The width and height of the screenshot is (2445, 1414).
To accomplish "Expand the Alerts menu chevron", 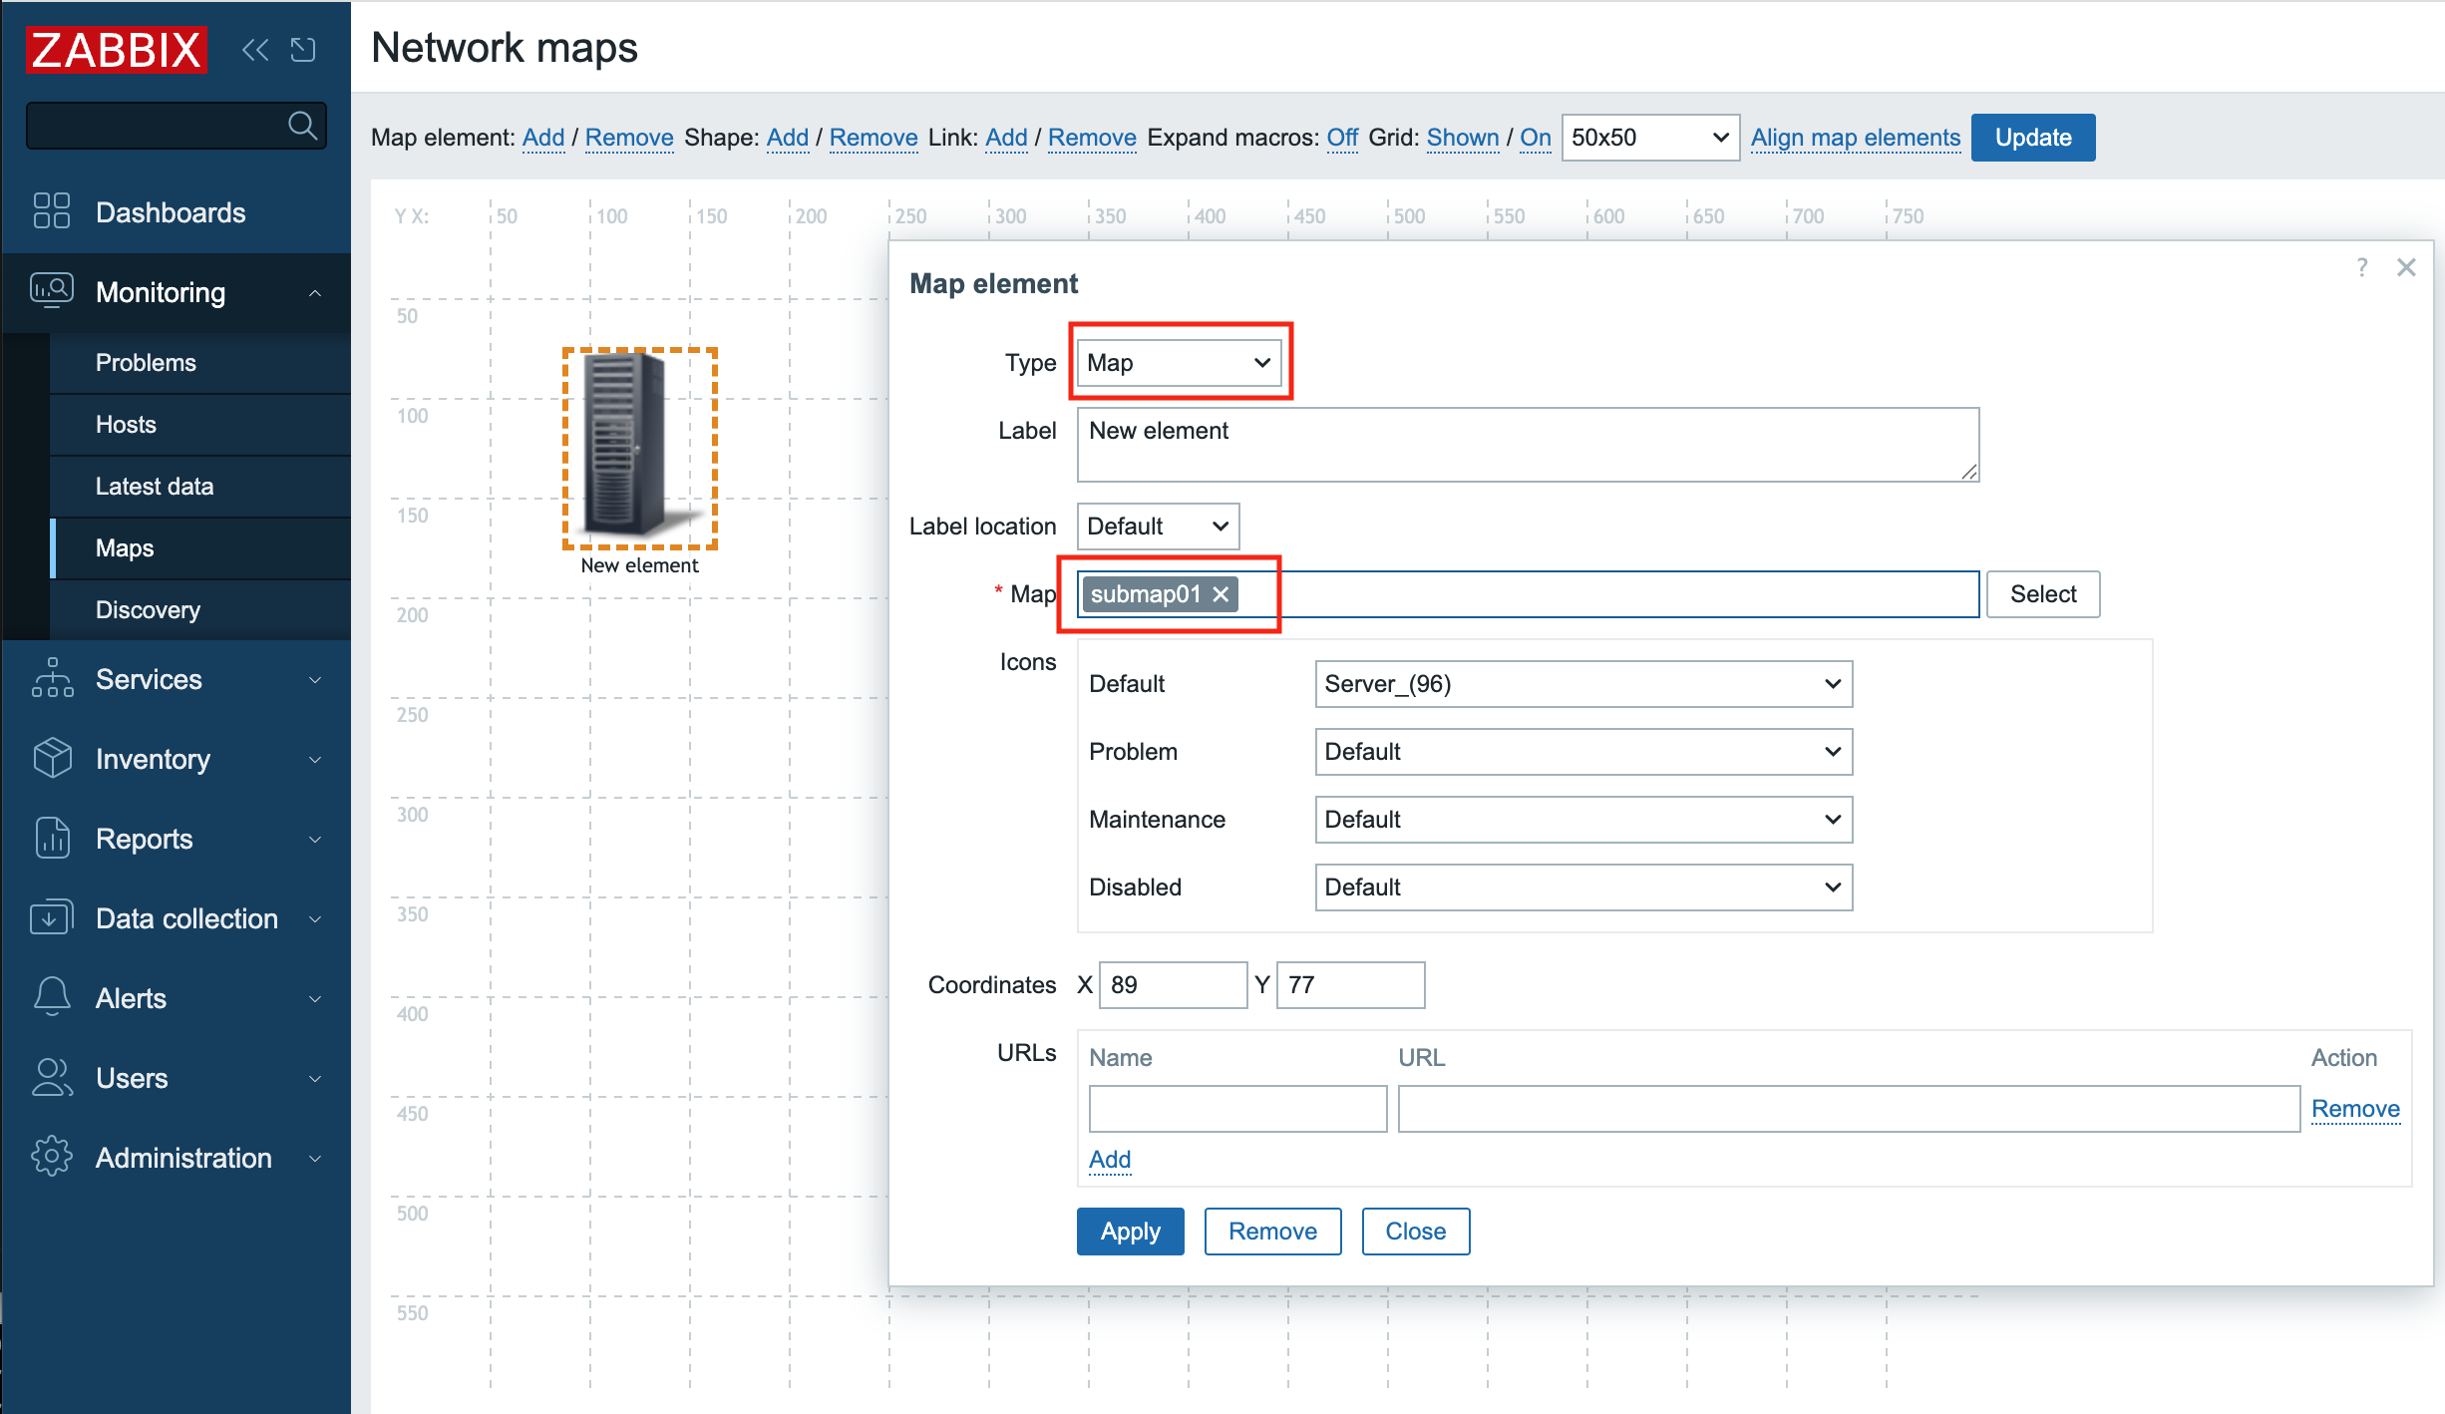I will tap(315, 999).
